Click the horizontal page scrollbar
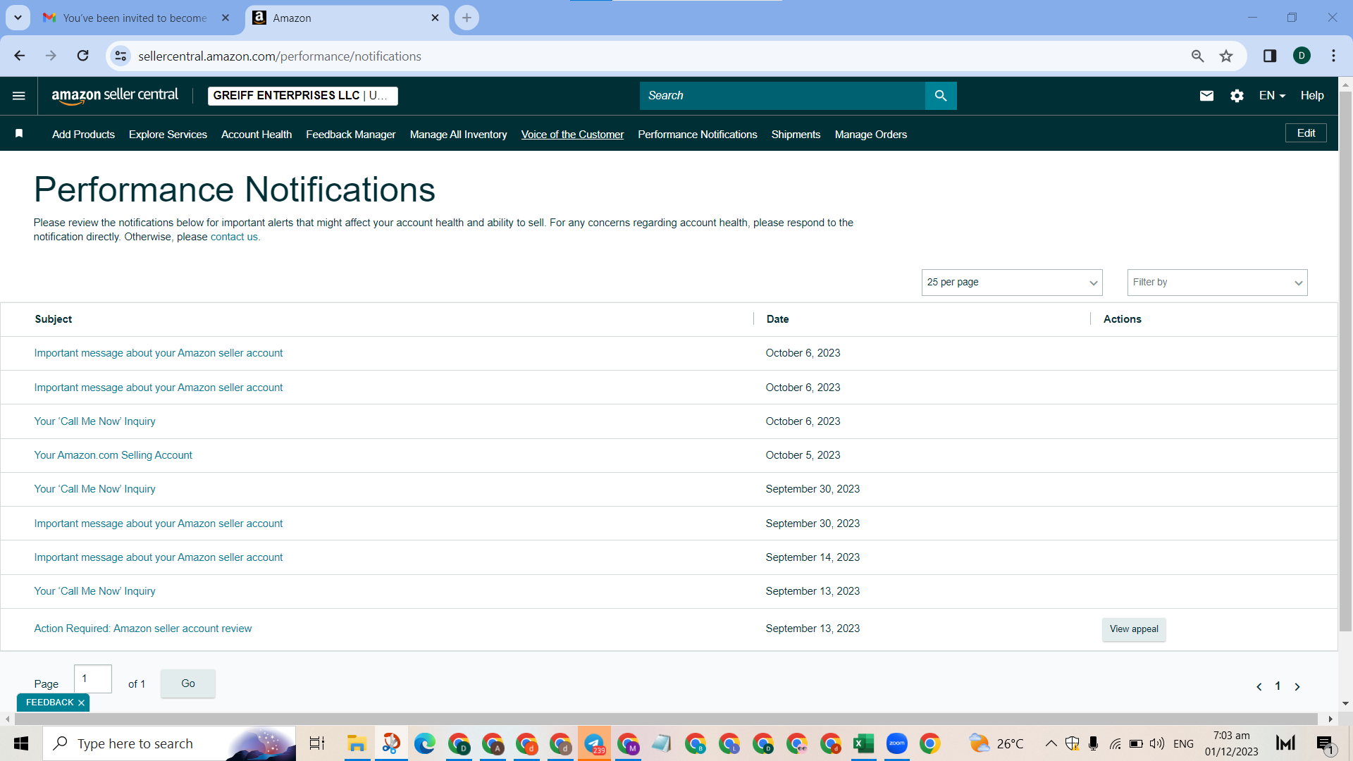 (x=666, y=719)
